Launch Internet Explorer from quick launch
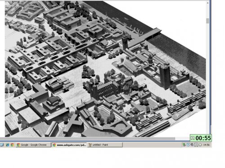Image resolution: width=225 pixels, height=168 pixels. coord(7,145)
